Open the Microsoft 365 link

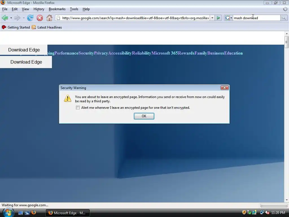165,53
